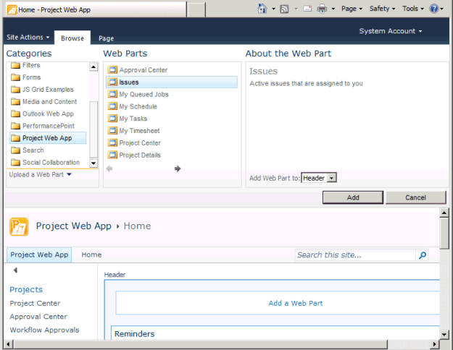Open Workflow Approvals link
The height and width of the screenshot is (350, 453).
coord(44,330)
